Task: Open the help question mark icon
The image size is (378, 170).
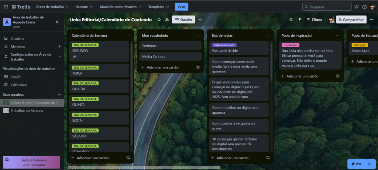Action: 364,7
